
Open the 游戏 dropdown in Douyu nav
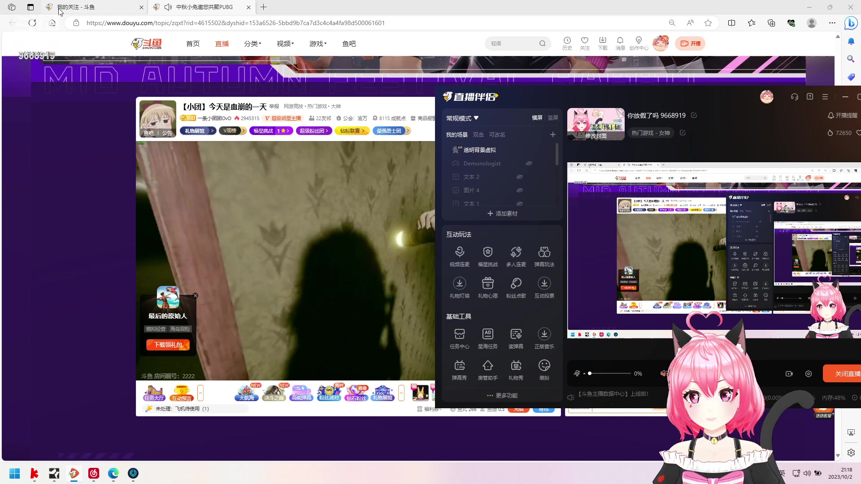[318, 43]
